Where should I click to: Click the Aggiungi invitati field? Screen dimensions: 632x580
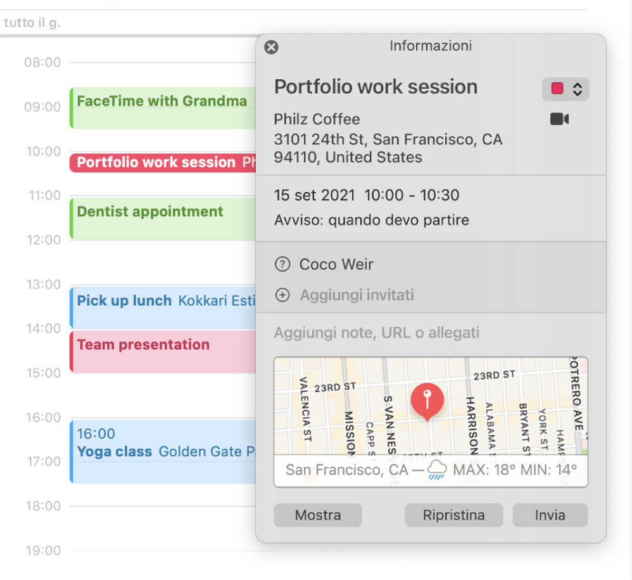point(357,295)
